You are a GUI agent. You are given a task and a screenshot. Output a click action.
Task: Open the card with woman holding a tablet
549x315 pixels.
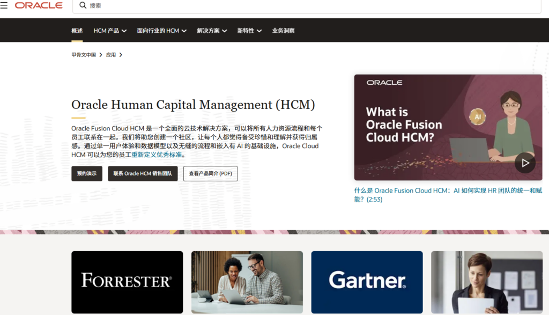point(487,282)
